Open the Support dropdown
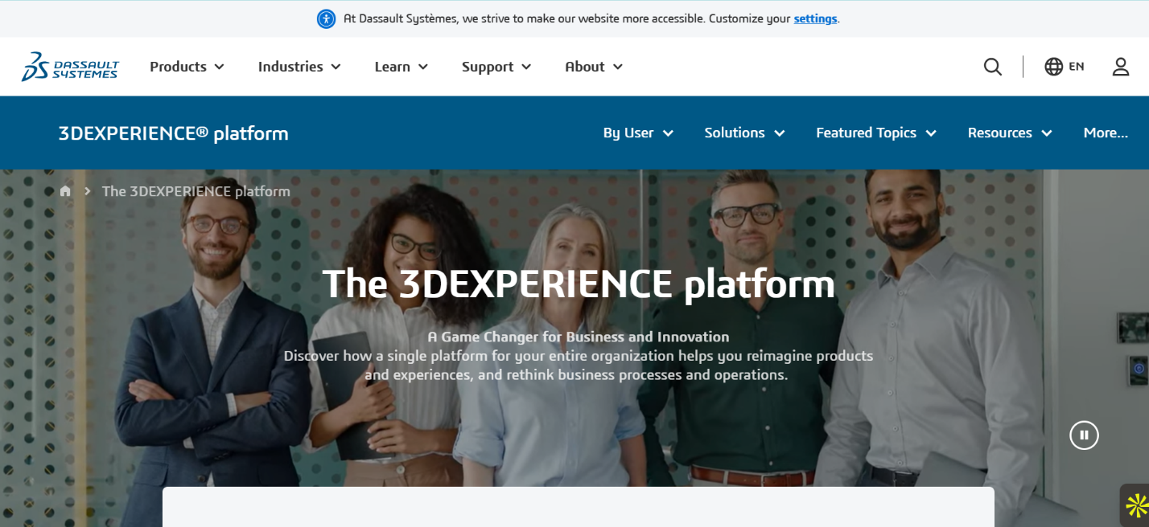1149x527 pixels. tap(496, 67)
